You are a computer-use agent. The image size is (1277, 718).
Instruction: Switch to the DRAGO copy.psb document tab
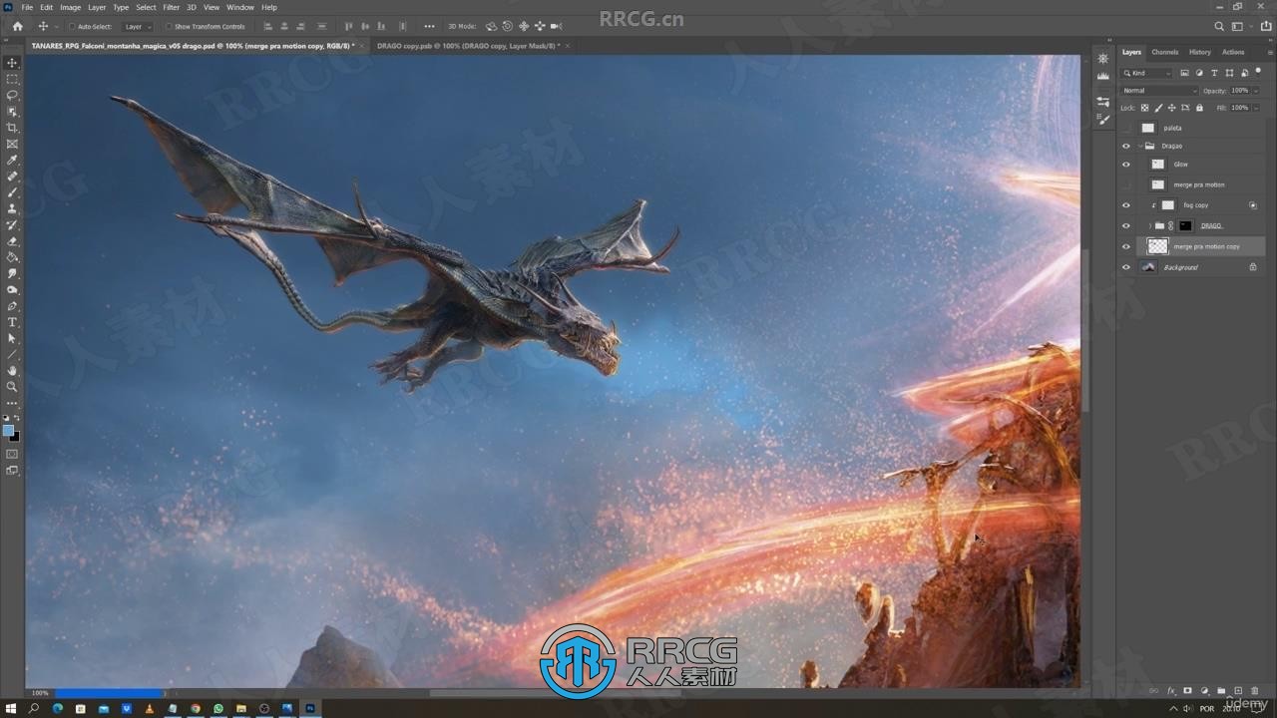(x=468, y=46)
